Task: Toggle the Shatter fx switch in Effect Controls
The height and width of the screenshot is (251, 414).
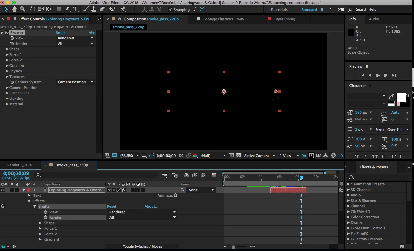Action: click(7, 33)
